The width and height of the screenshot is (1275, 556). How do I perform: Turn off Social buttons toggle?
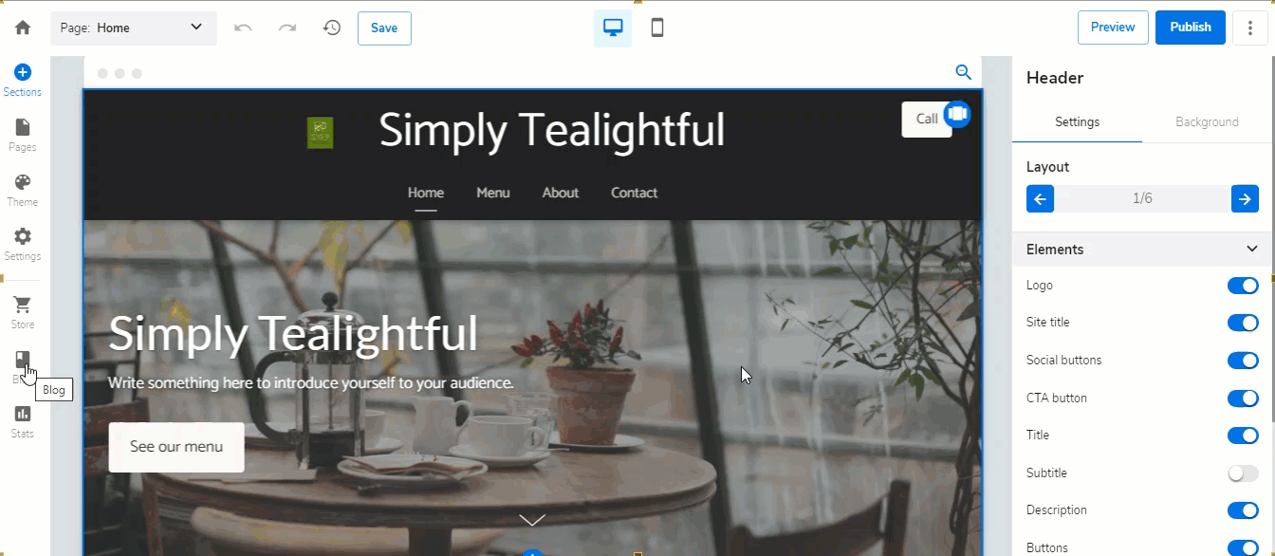(1243, 361)
